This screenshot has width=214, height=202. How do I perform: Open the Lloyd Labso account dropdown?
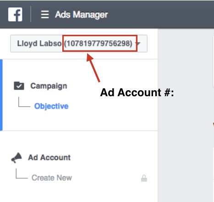point(79,44)
